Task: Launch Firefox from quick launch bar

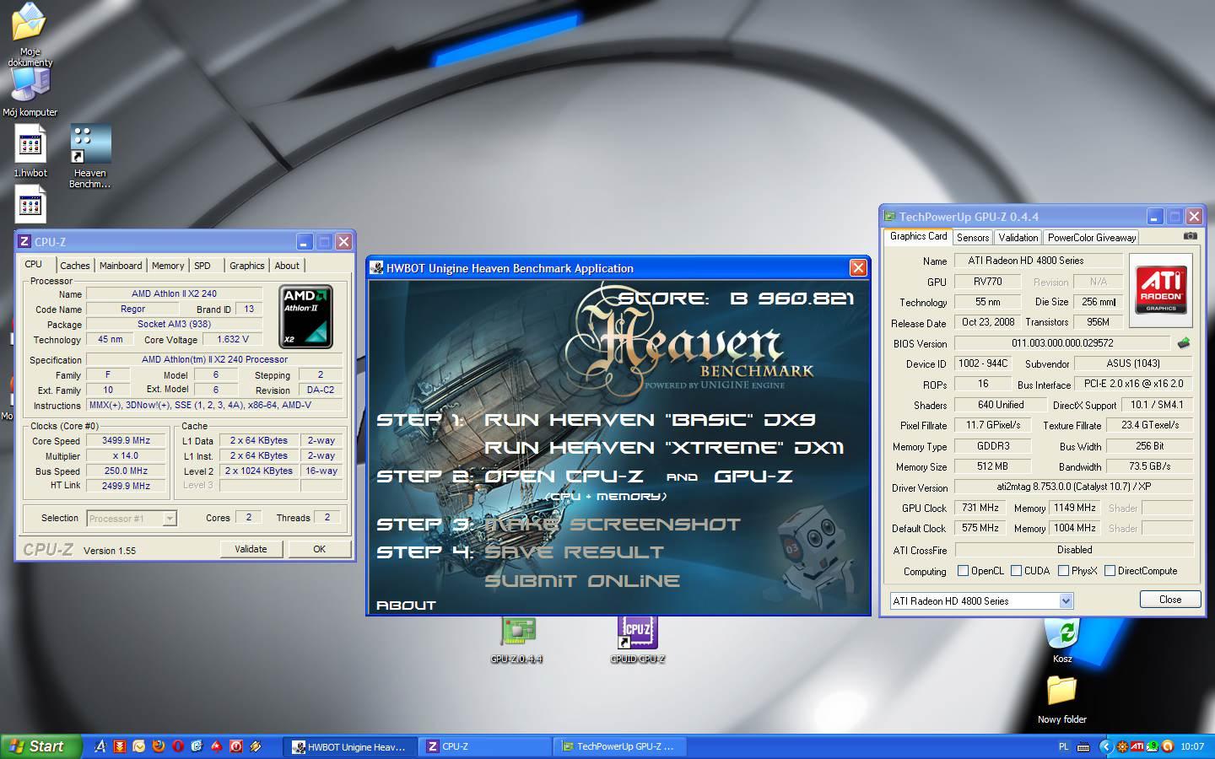Action: [x=158, y=746]
